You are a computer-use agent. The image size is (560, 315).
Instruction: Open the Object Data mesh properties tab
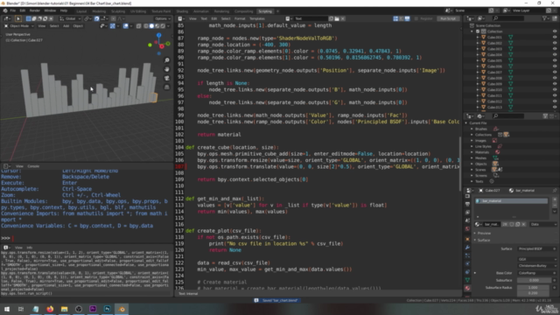point(467,280)
